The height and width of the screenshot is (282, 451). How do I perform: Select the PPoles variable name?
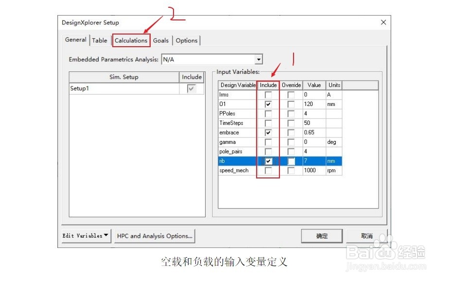tap(227, 114)
